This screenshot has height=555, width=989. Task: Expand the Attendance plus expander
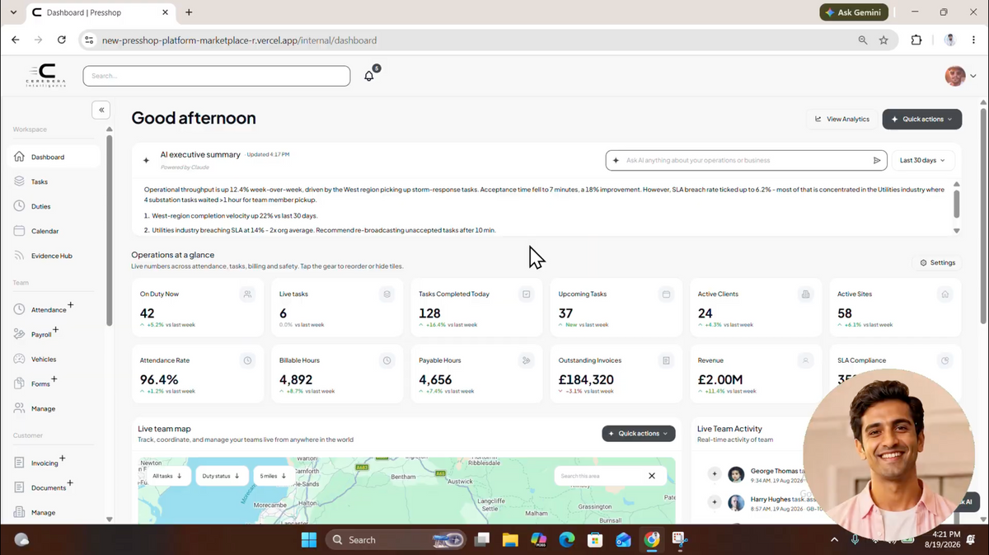tap(71, 305)
